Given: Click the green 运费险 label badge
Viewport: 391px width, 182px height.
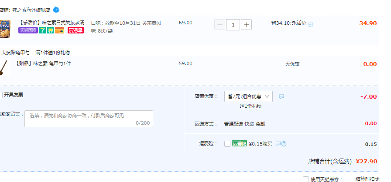Looking at the screenshot, I should [x=239, y=143].
